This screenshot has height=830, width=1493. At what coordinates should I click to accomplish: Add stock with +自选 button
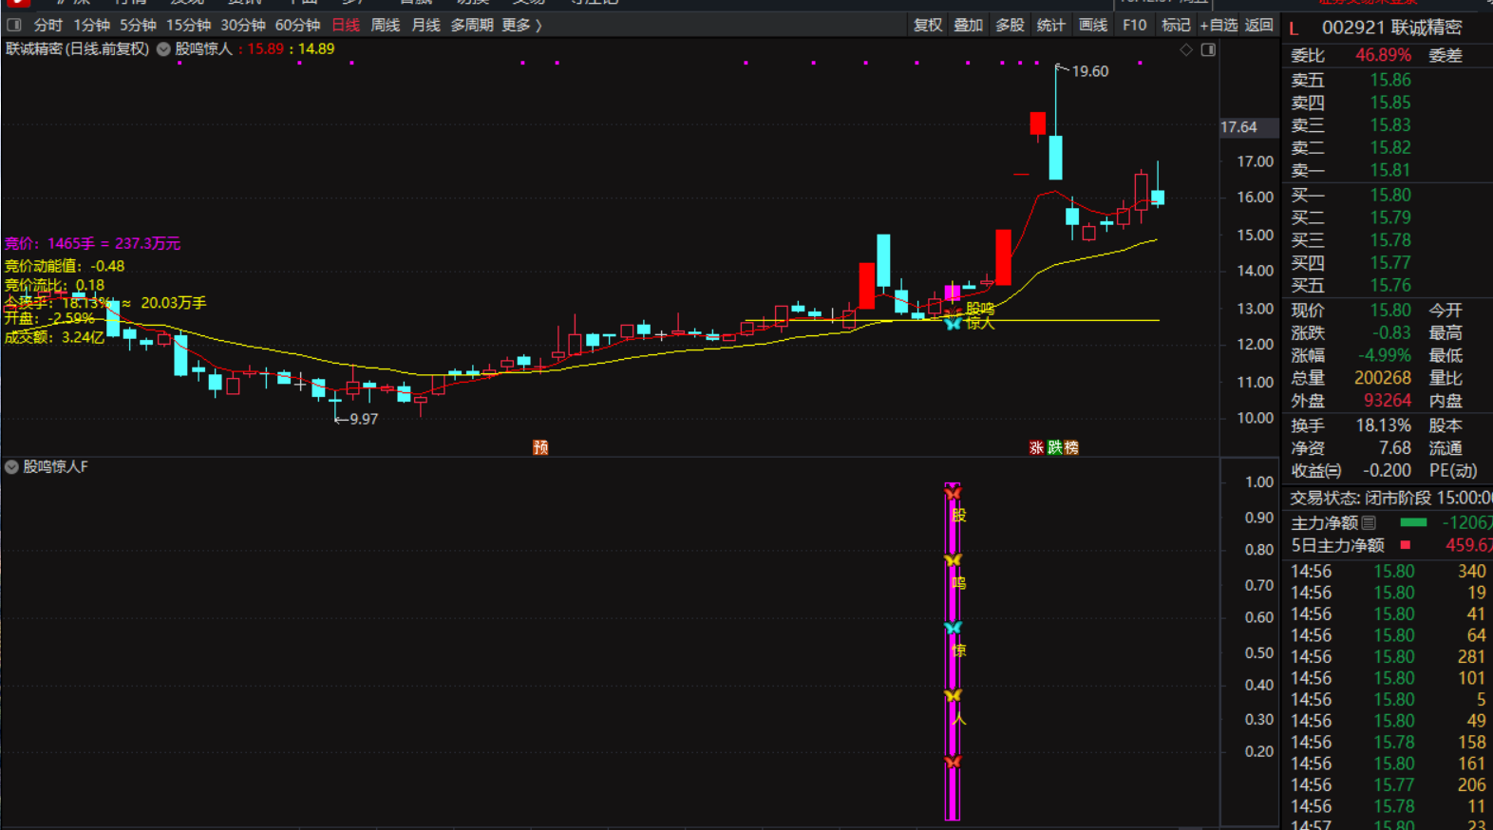[x=1219, y=25]
